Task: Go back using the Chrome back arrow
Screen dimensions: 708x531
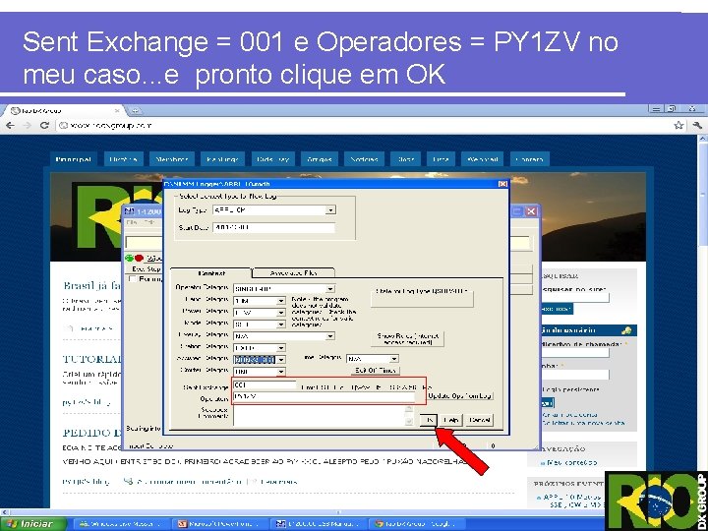Action: coord(11,125)
